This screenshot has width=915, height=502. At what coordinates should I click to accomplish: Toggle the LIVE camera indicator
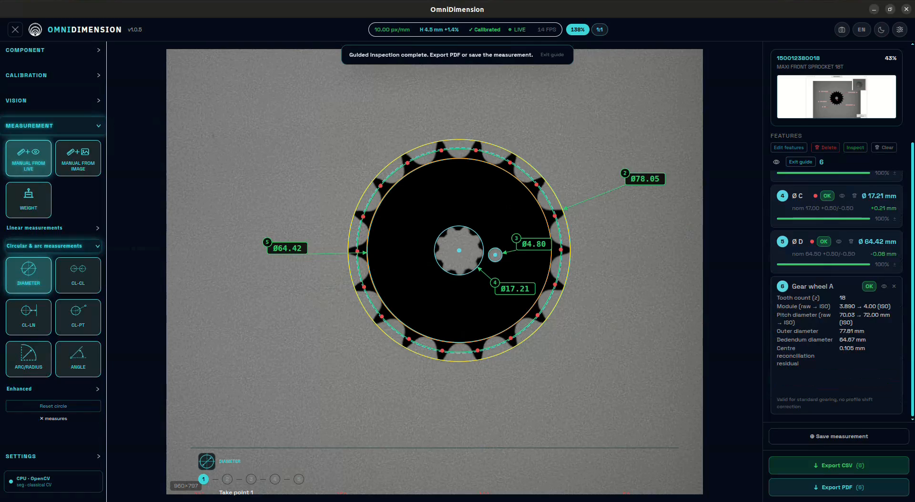(x=517, y=30)
